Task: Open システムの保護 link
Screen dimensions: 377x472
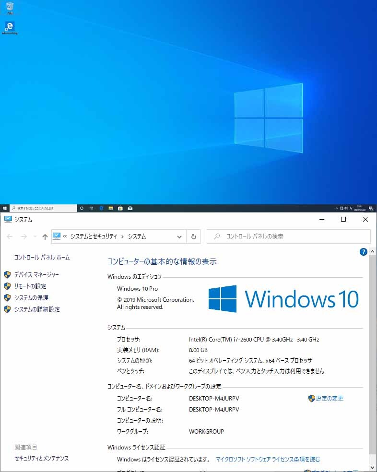Action: point(31,297)
